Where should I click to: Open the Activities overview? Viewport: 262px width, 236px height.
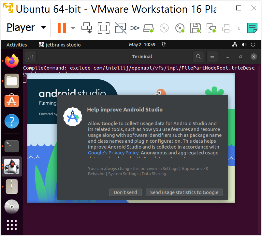(17, 45)
